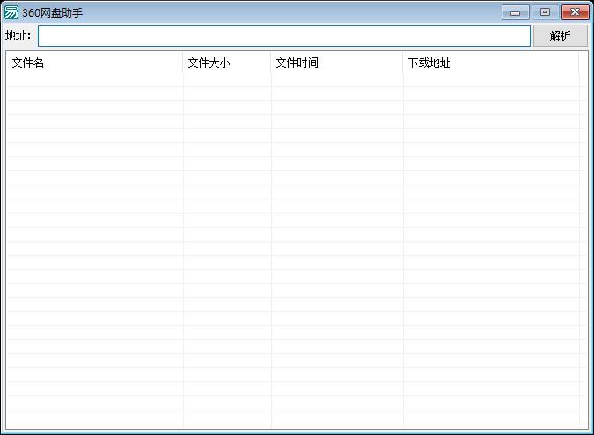The width and height of the screenshot is (594, 435).
Task: Click first empty row under 文件时间 column
Action: [336, 80]
